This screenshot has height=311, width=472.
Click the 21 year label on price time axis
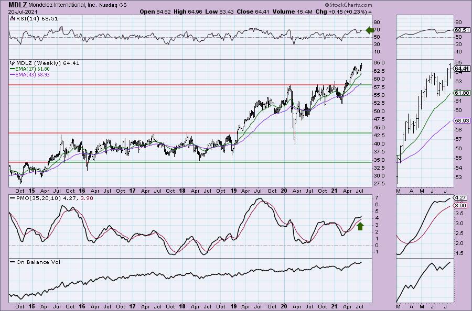(x=334, y=191)
